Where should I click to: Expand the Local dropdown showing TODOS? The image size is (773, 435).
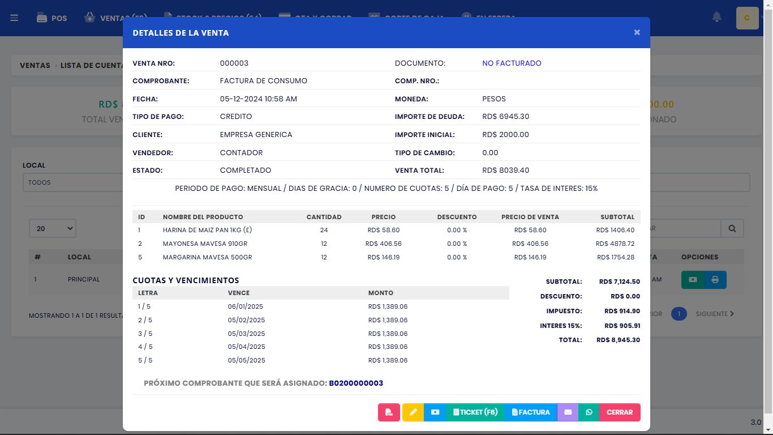point(74,182)
